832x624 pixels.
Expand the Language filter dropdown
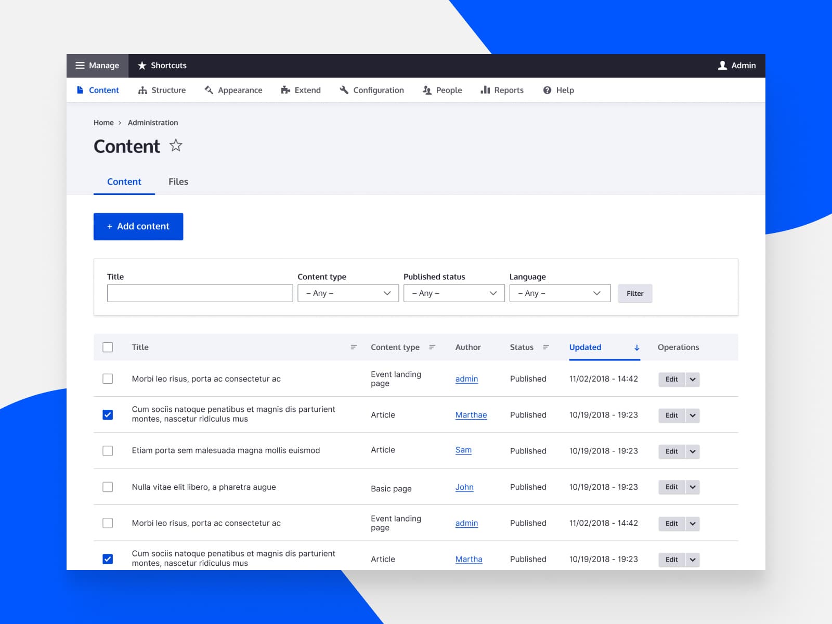(560, 293)
